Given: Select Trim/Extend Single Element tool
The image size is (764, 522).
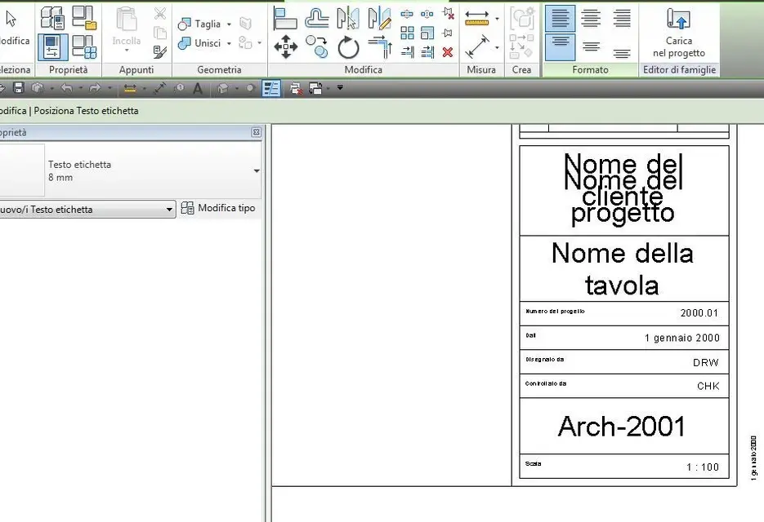Looking at the screenshot, I should pyautogui.click(x=408, y=51).
